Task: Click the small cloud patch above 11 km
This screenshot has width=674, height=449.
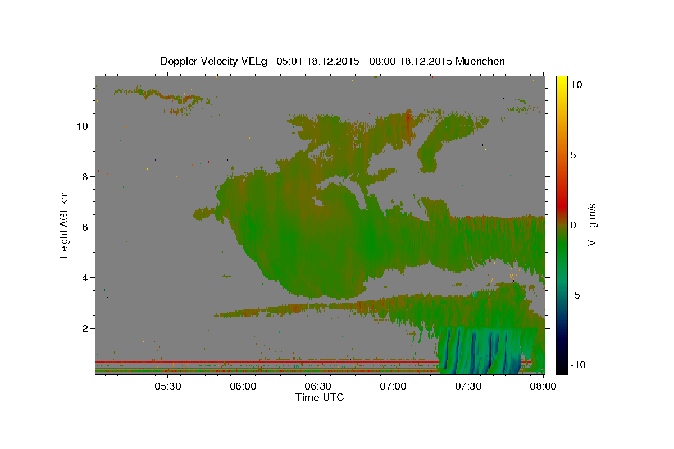Action: (162, 98)
